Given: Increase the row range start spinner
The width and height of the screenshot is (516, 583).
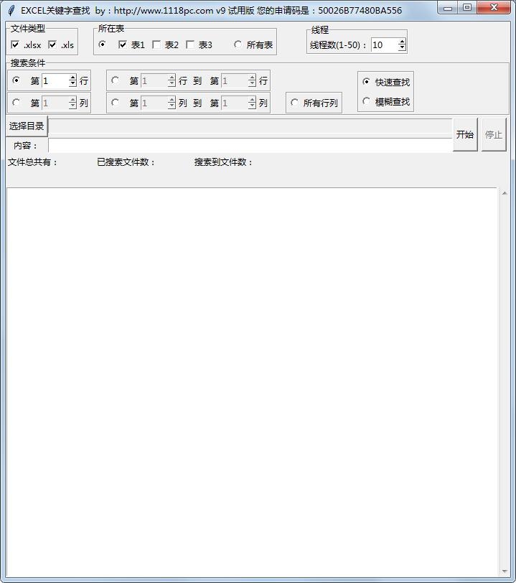Looking at the screenshot, I should click(x=172, y=78).
